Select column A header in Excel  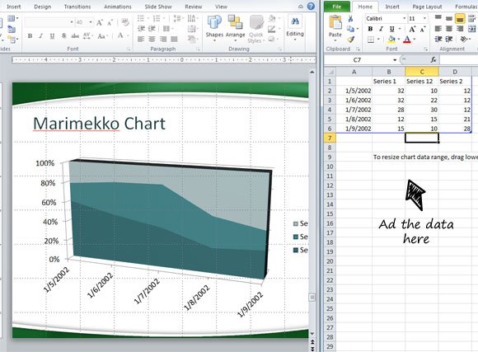click(354, 72)
